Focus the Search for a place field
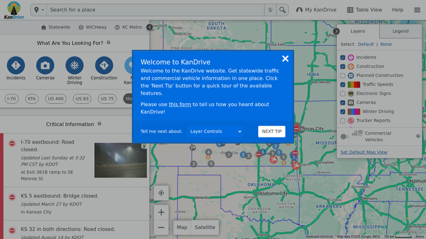The image size is (426, 239). [155, 10]
